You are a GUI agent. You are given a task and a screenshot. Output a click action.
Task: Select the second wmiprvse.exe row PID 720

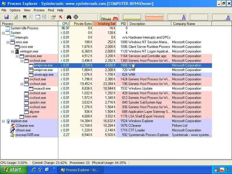click(x=106, y=70)
